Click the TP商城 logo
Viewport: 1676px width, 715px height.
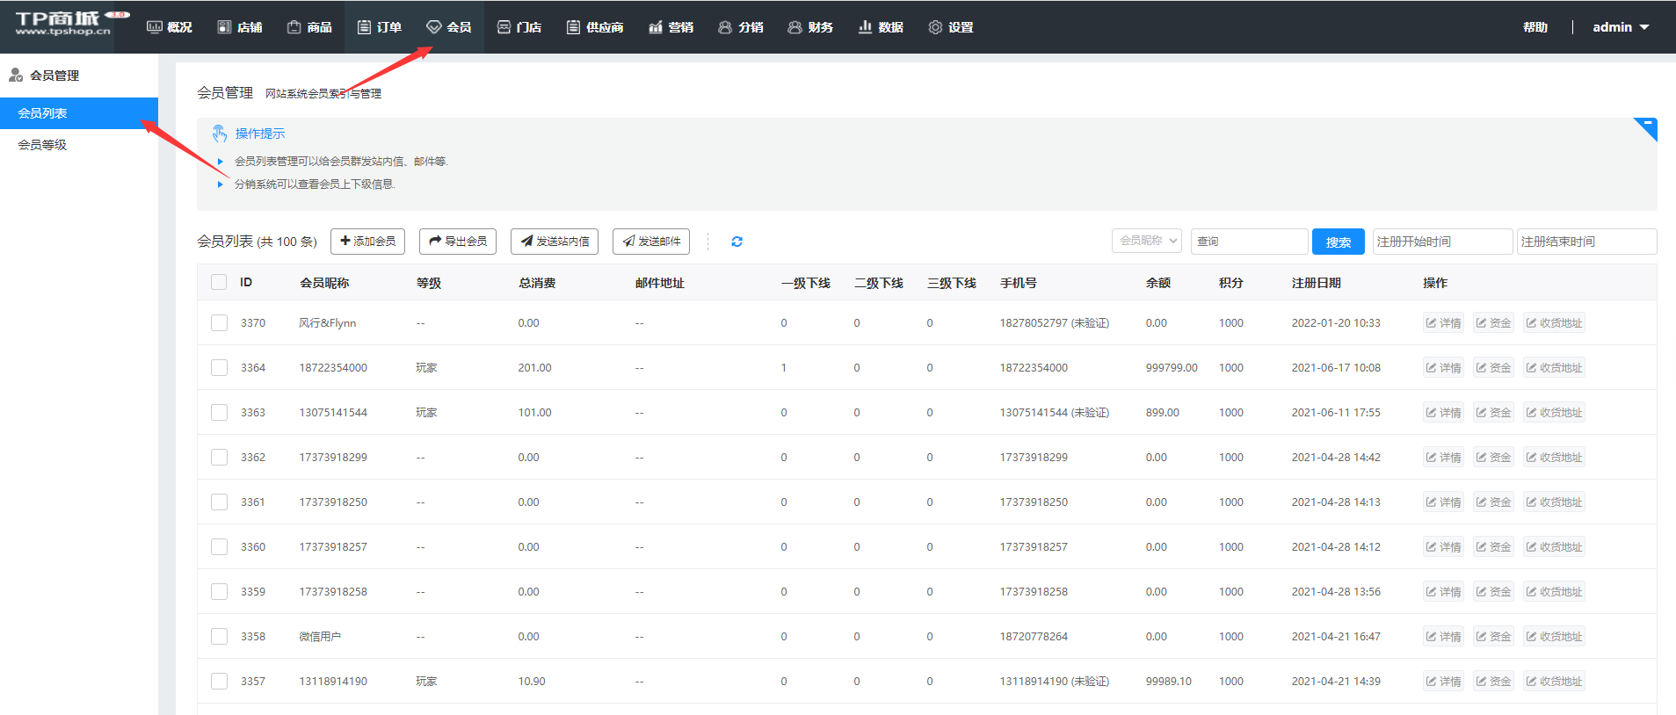tap(64, 24)
